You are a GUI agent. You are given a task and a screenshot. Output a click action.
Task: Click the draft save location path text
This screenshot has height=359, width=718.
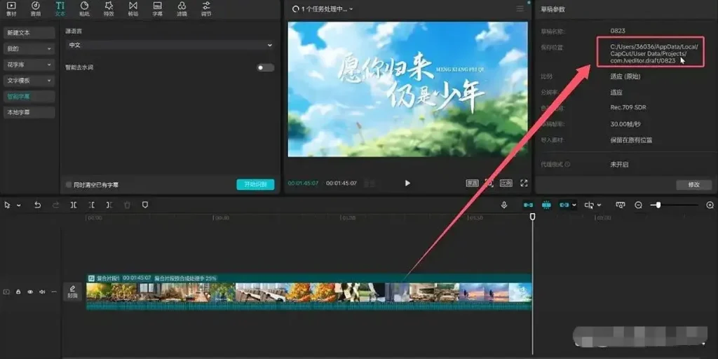coord(654,53)
